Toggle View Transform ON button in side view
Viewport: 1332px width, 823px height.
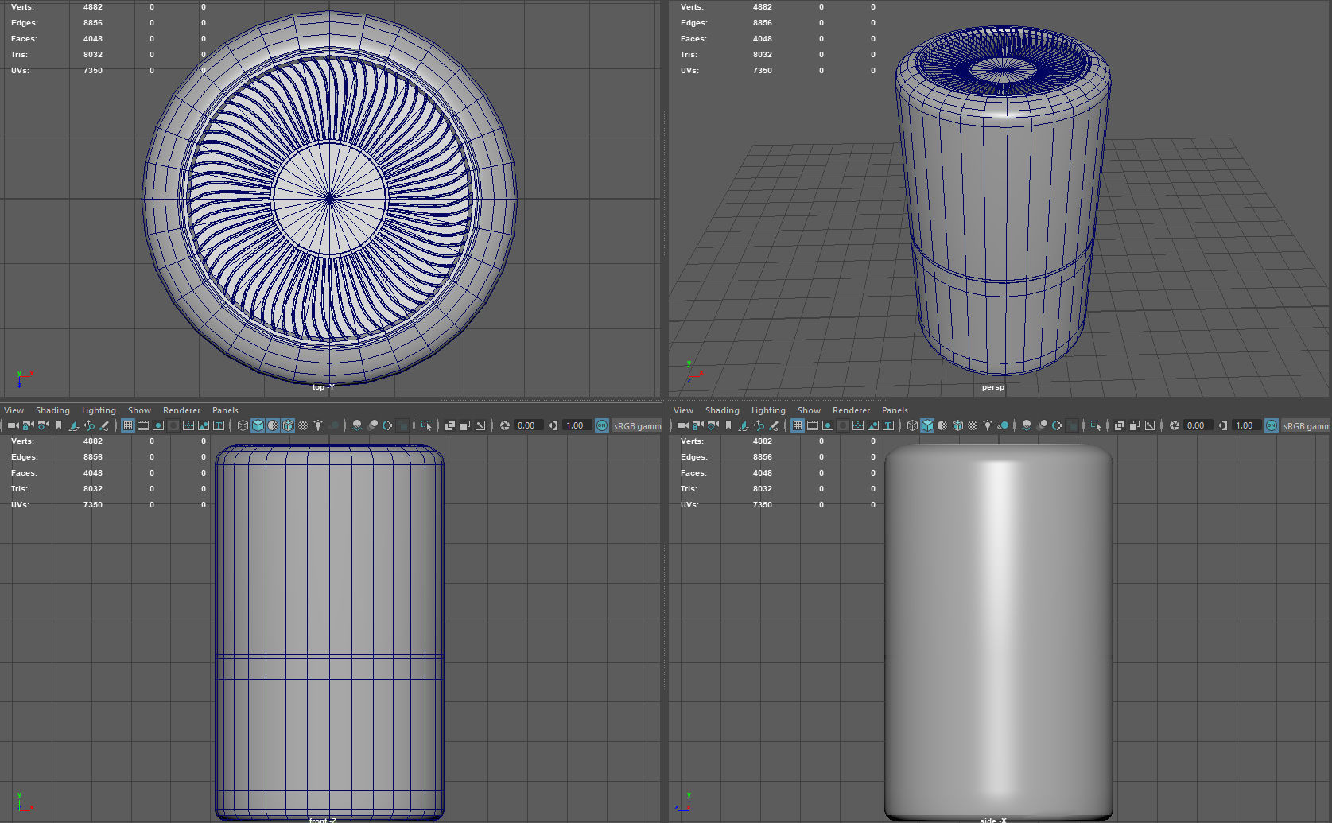click(x=1272, y=425)
